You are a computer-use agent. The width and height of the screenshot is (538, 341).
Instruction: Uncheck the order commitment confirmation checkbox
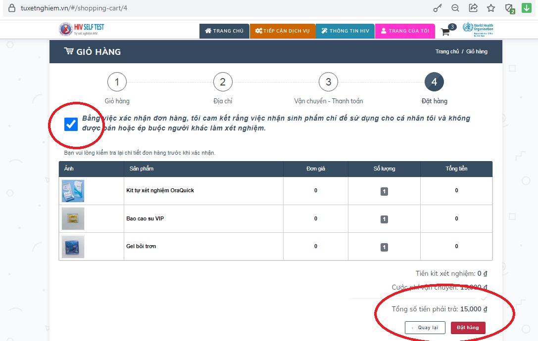point(71,124)
